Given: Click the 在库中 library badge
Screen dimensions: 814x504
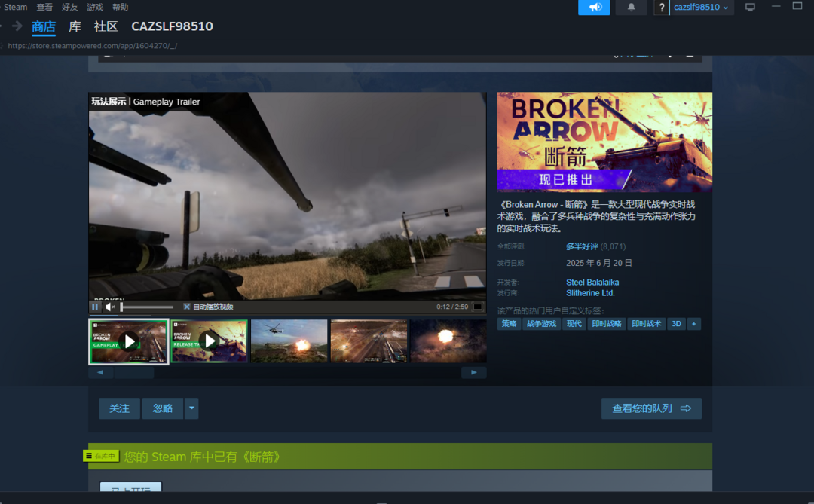Looking at the screenshot, I should [x=101, y=456].
